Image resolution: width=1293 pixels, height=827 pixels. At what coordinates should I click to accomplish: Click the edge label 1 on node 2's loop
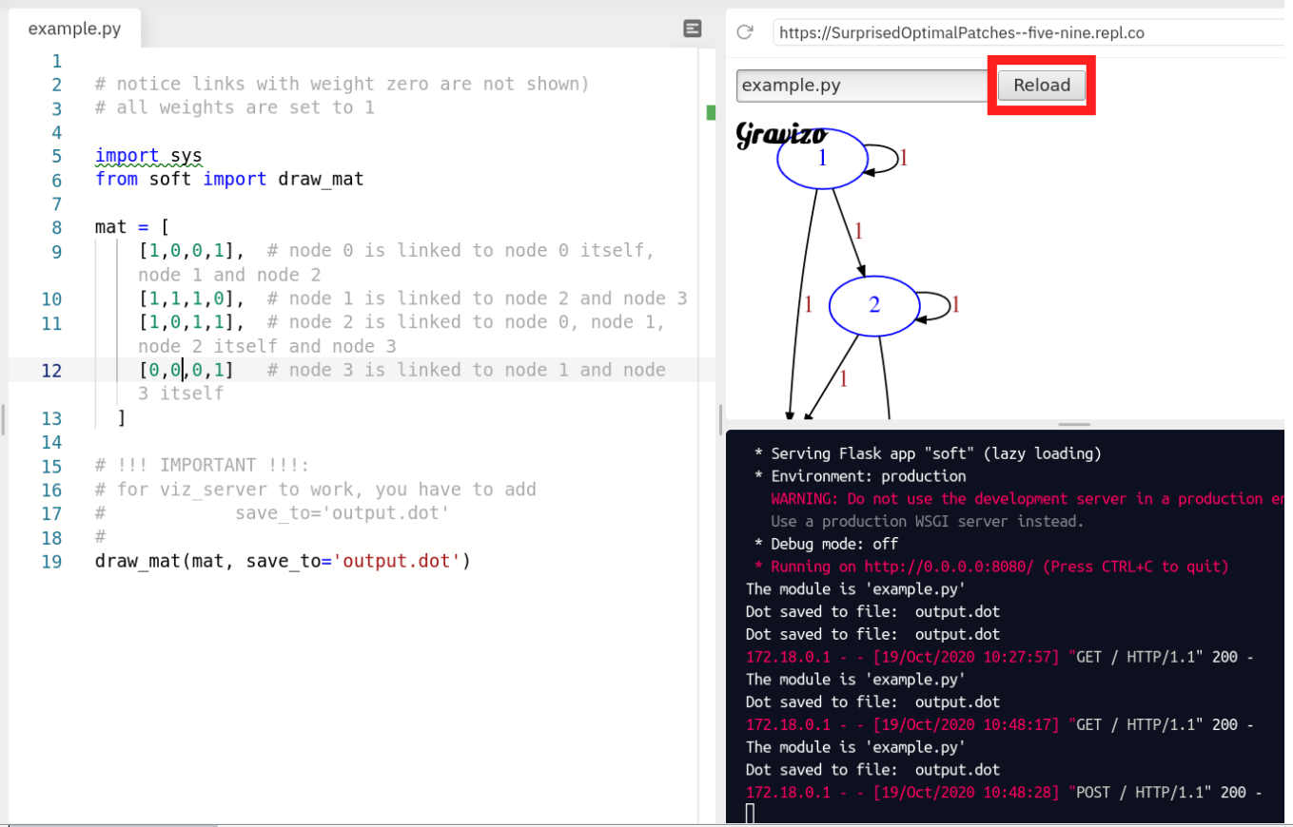pyautogui.click(x=956, y=305)
